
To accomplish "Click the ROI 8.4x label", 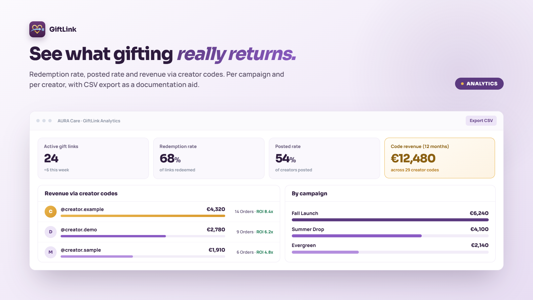I will click(x=265, y=212).
